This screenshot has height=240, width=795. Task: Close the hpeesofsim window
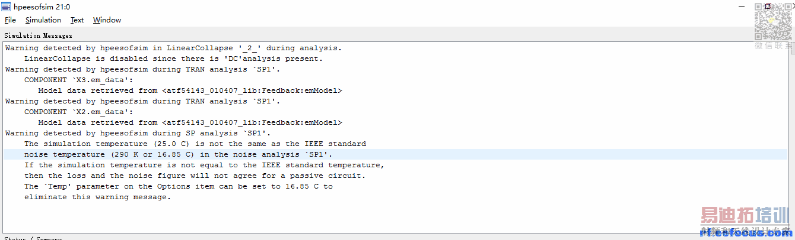(793, 6)
